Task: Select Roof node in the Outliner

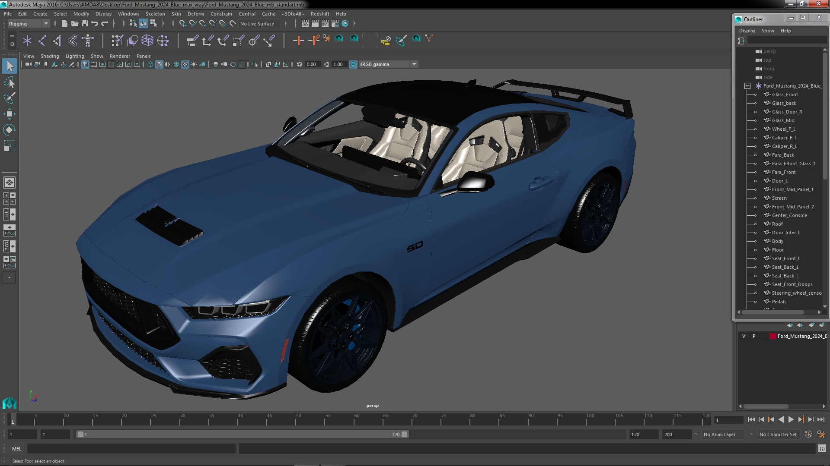Action: pyautogui.click(x=777, y=224)
